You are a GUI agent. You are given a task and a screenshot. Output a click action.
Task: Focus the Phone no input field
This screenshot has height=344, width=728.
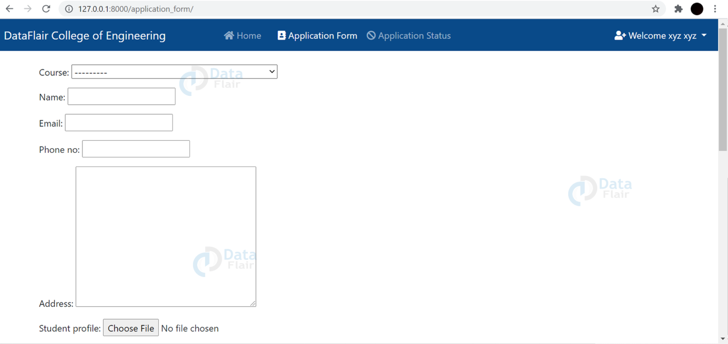(x=136, y=149)
